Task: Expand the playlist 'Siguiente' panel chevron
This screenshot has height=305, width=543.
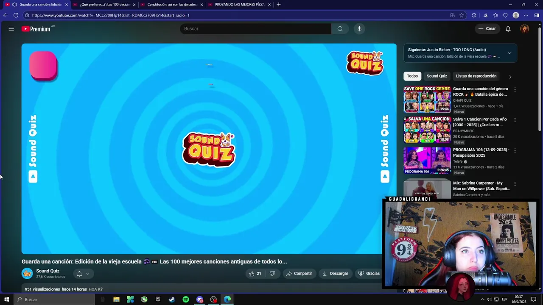Action: pyautogui.click(x=509, y=53)
